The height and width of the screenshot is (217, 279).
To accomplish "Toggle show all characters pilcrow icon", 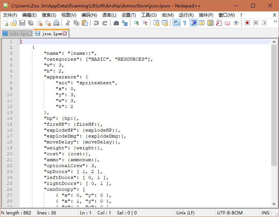I will (x=185, y=23).
